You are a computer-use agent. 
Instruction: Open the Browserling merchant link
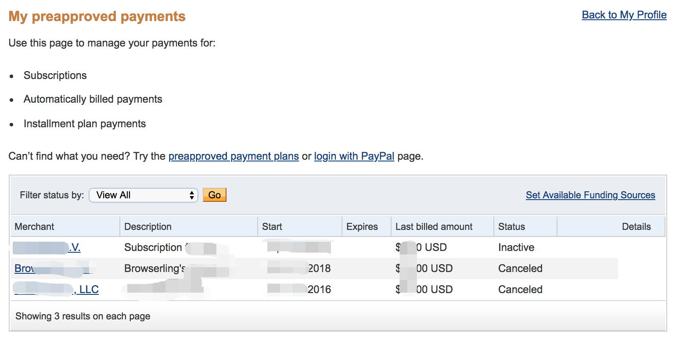click(53, 269)
